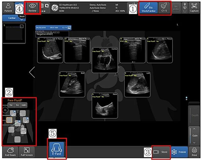The height and width of the screenshot is (160, 202).
Task: Open the Lat. R. Thorax view thumbnail
Action: (50, 50)
